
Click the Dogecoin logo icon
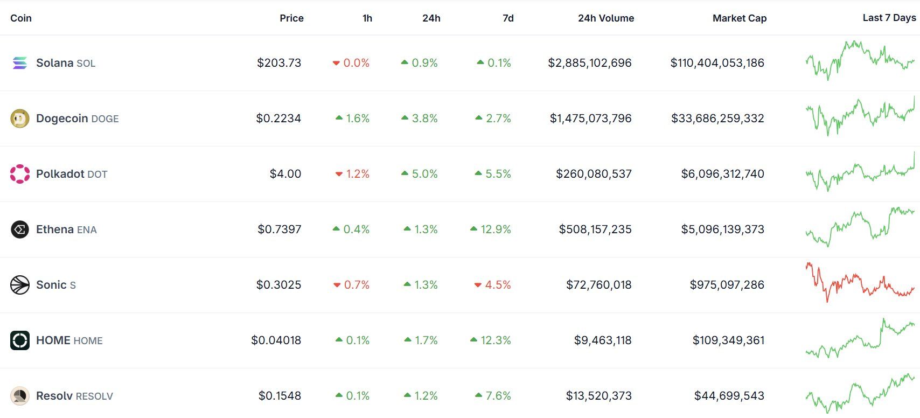(x=19, y=118)
